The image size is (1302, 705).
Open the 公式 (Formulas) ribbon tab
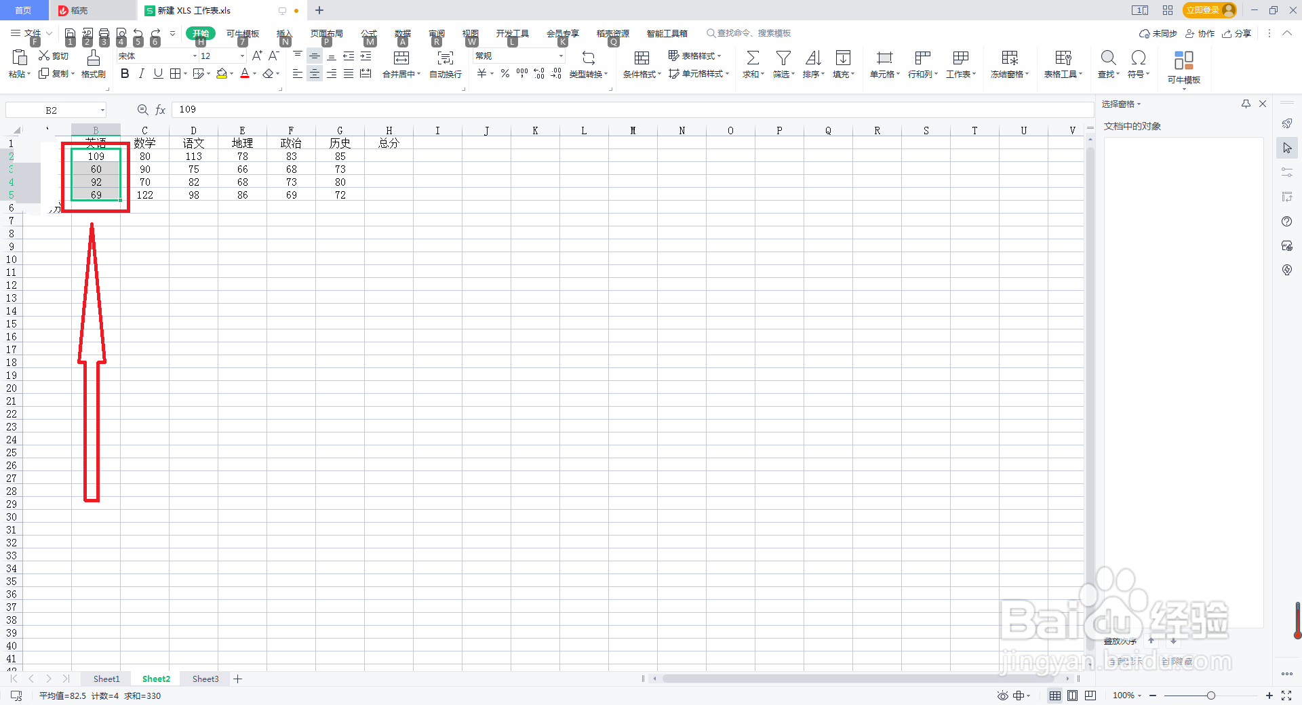point(369,33)
